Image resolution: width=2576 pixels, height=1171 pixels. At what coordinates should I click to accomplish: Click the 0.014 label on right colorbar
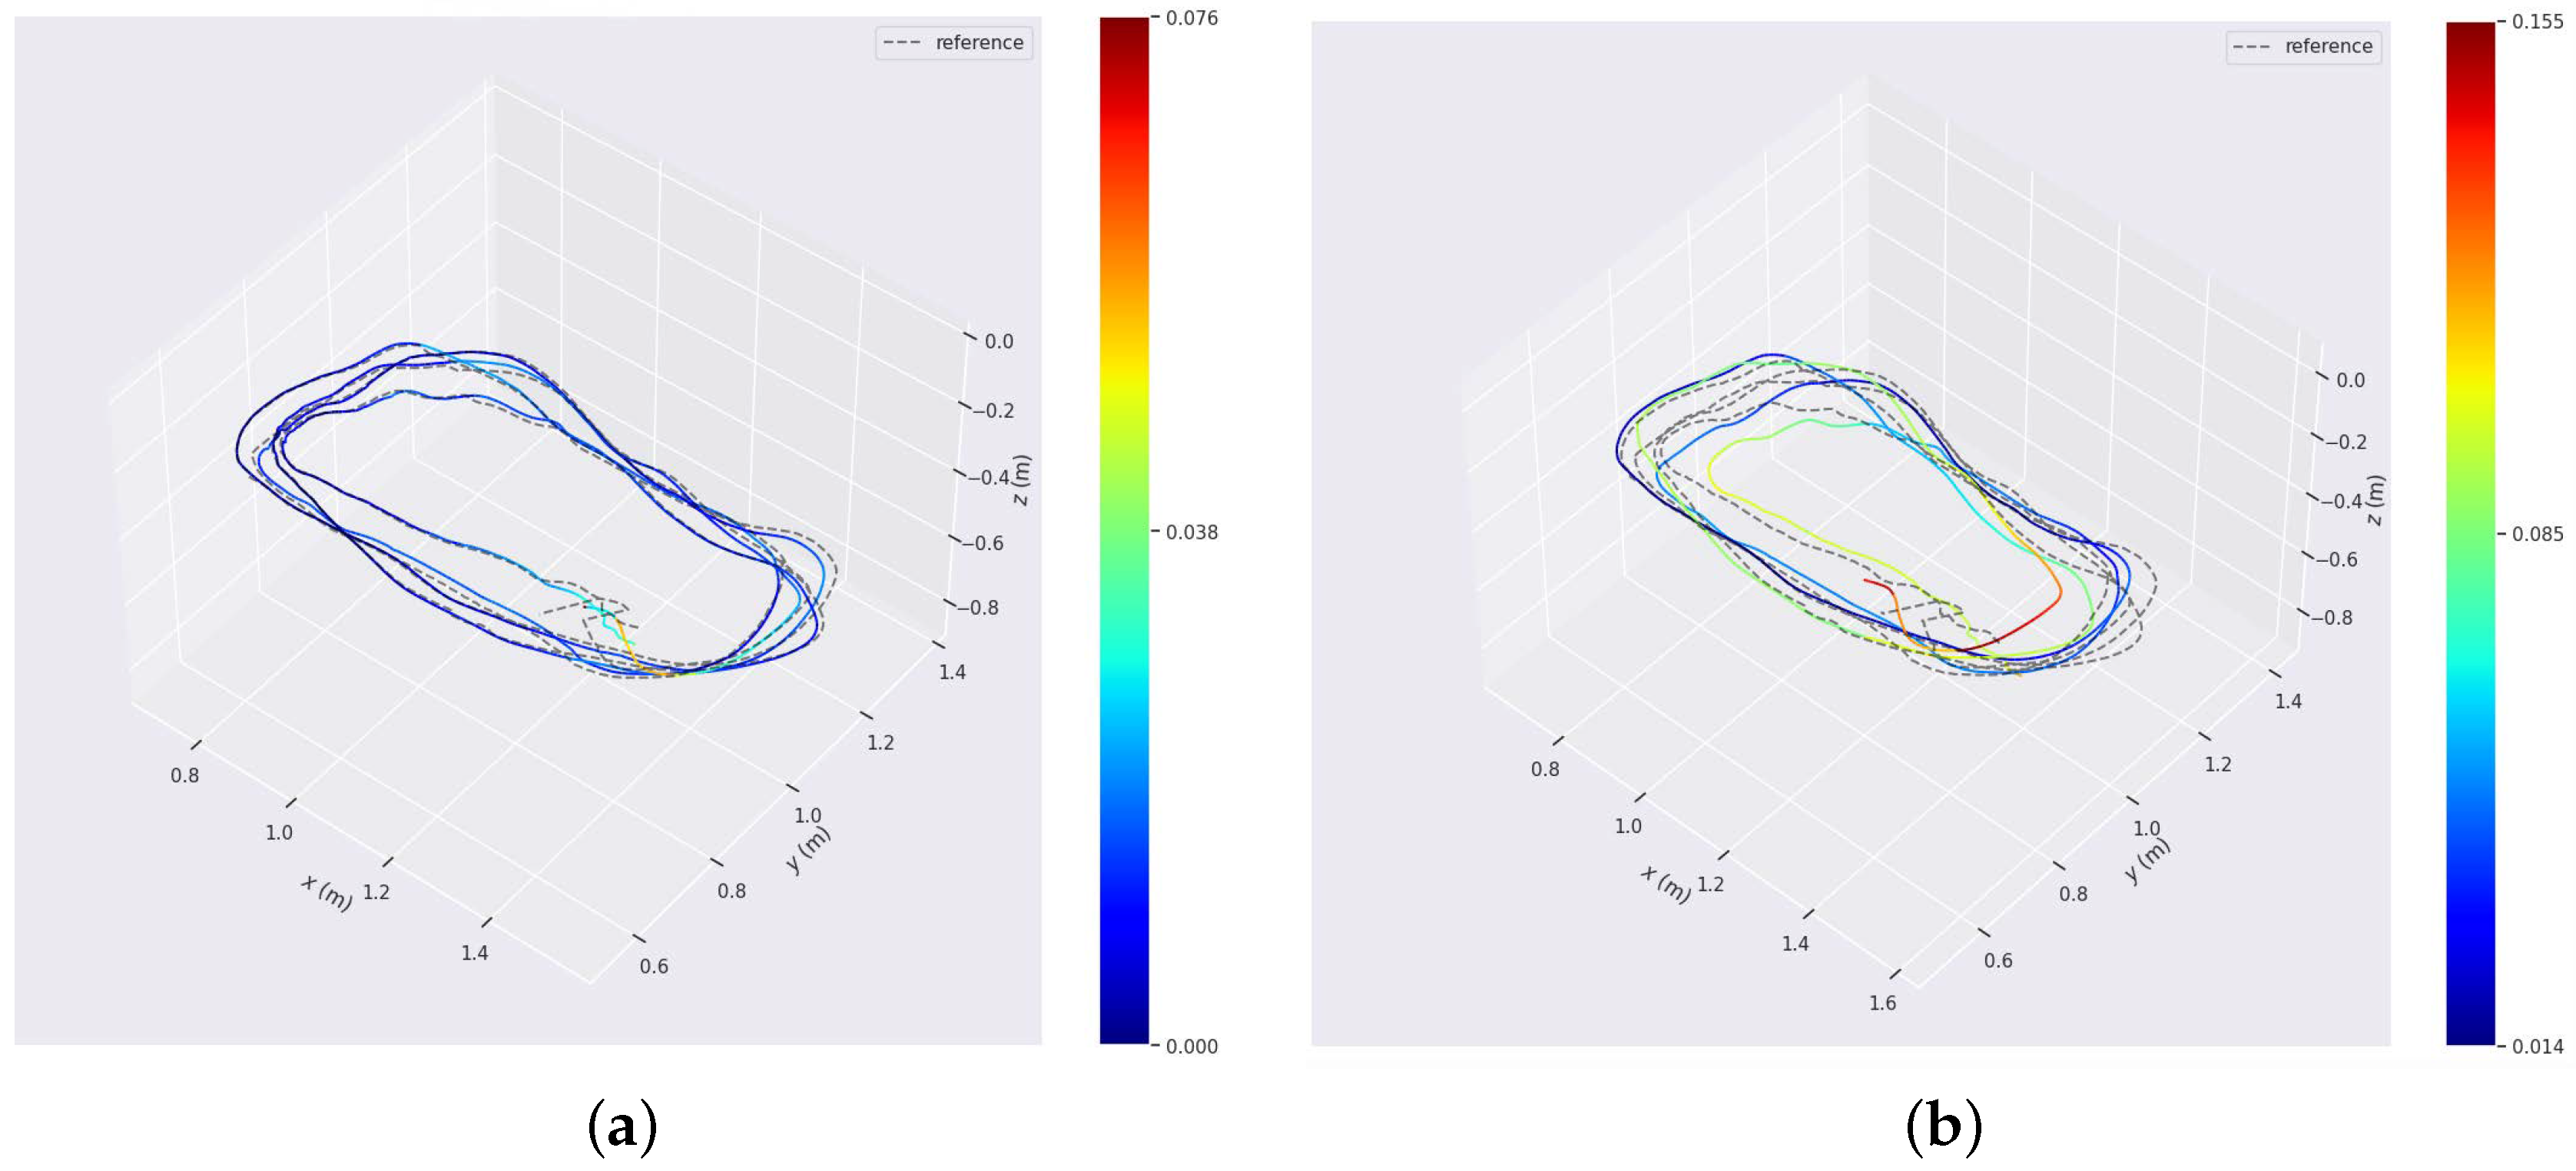[2537, 1046]
